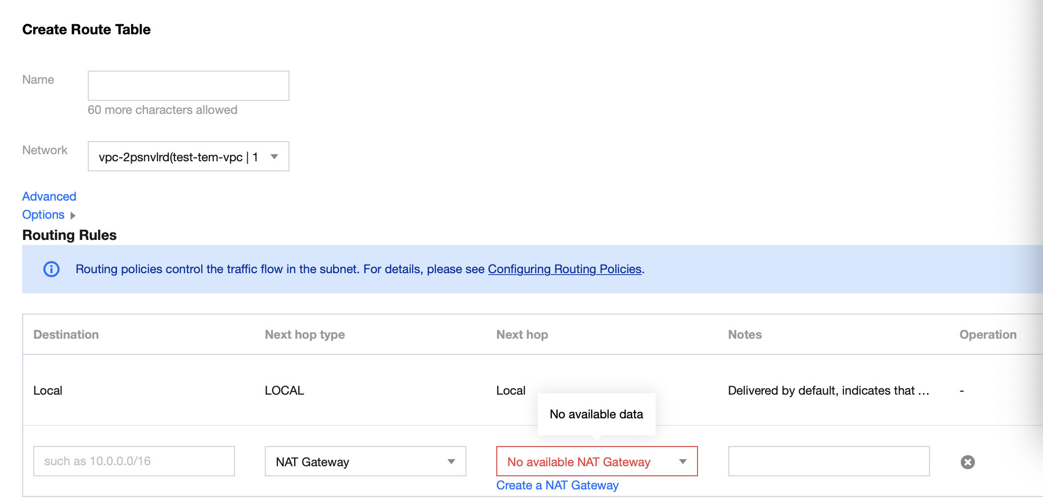The height and width of the screenshot is (502, 1043).
Task: Click the dropdown arrow on the Network selector
Action: pos(274,157)
